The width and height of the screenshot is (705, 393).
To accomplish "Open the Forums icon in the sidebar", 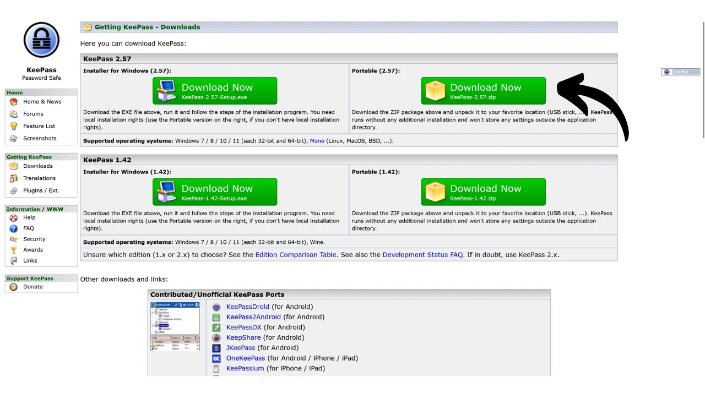I will click(x=13, y=113).
